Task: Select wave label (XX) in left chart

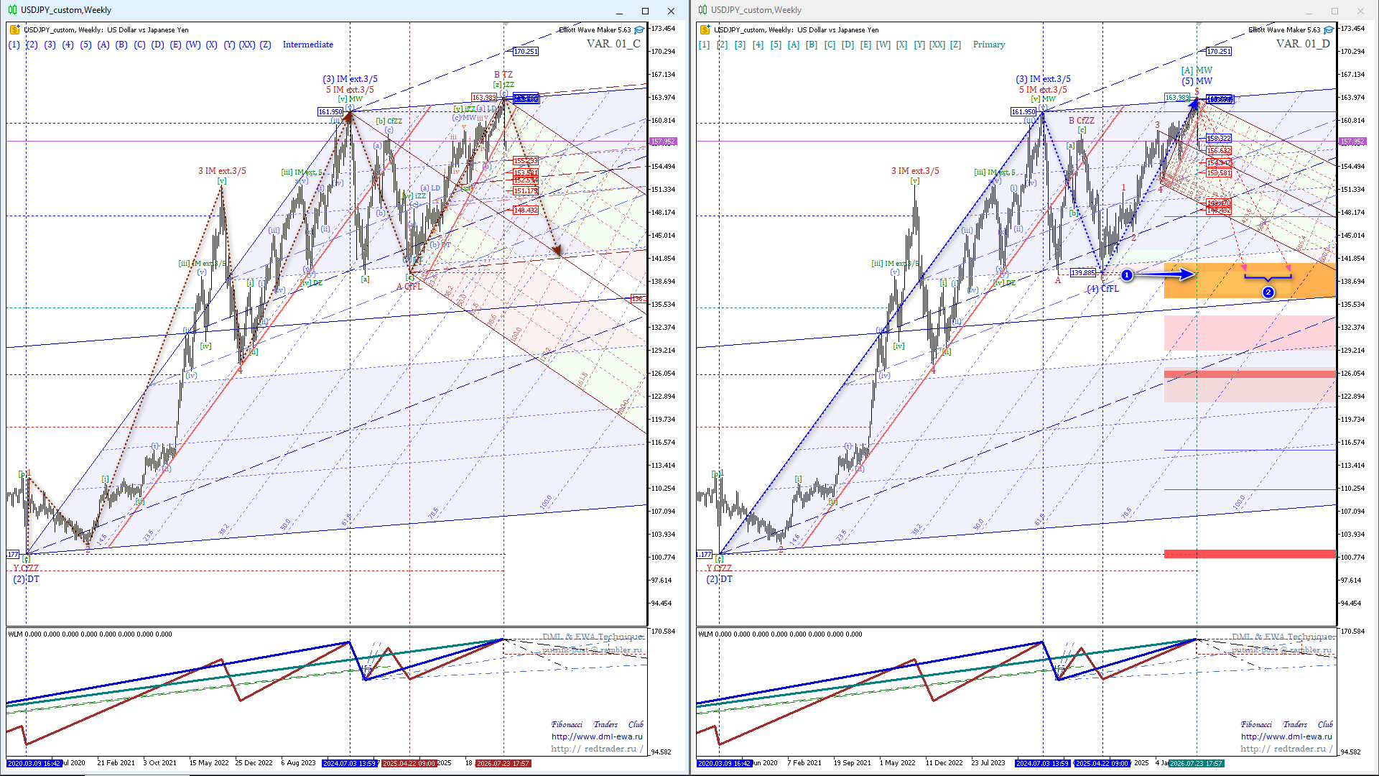Action: click(247, 45)
